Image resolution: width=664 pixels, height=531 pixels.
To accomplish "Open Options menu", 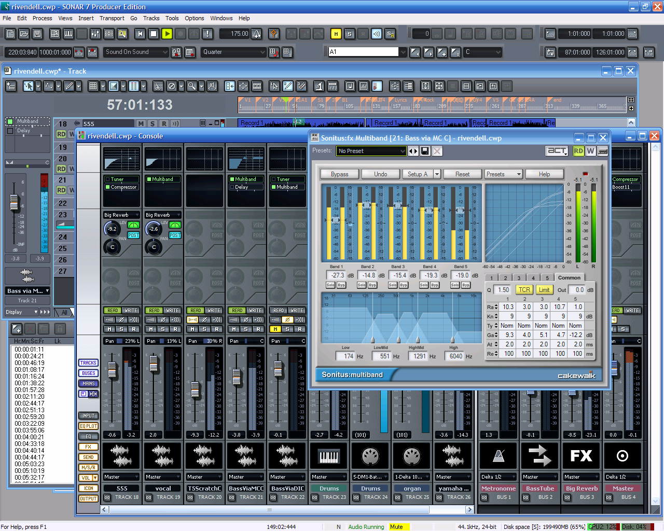I will 194,18.
